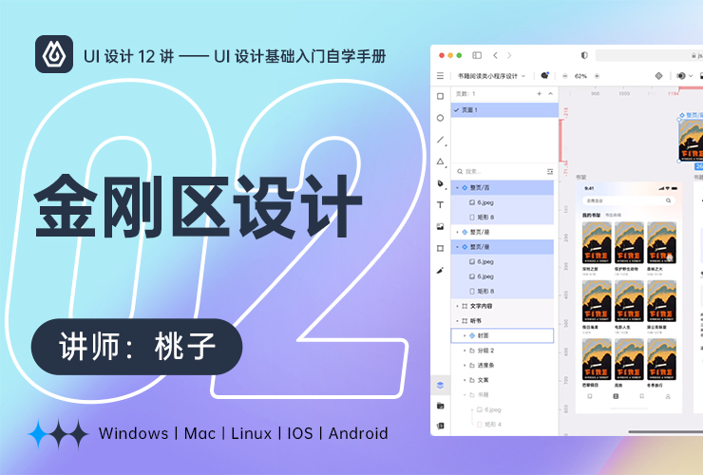
Task: Expand the 文案 folder
Action: click(x=465, y=380)
